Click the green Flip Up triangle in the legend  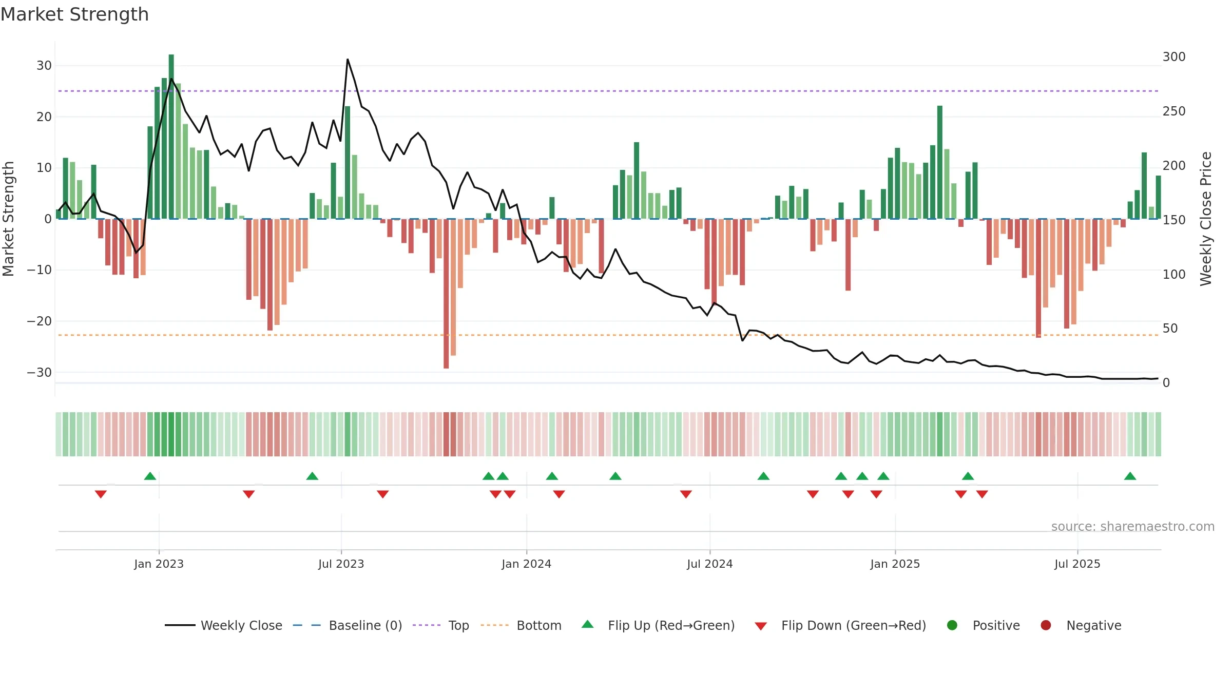(588, 624)
